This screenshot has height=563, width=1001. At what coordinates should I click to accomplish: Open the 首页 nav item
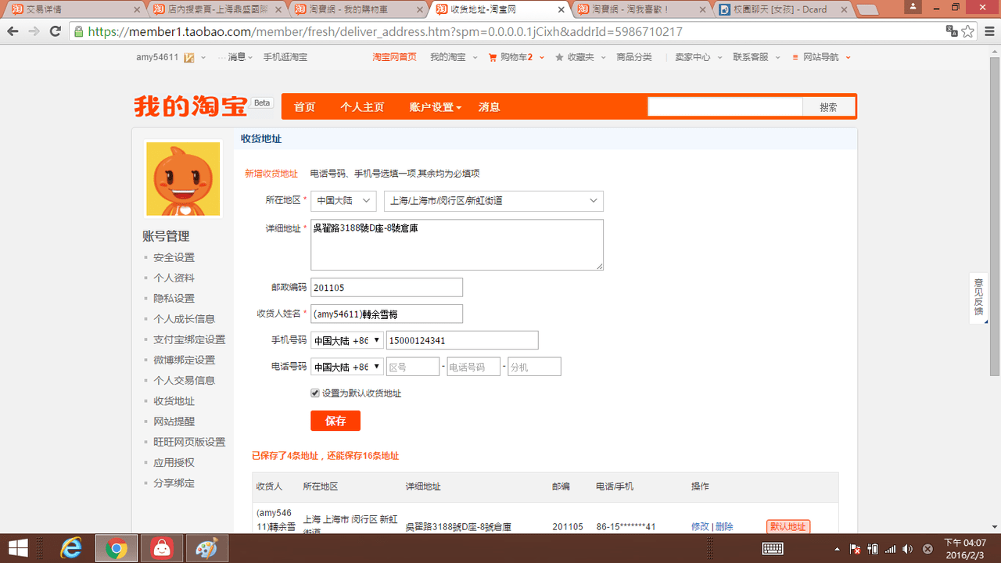point(304,107)
